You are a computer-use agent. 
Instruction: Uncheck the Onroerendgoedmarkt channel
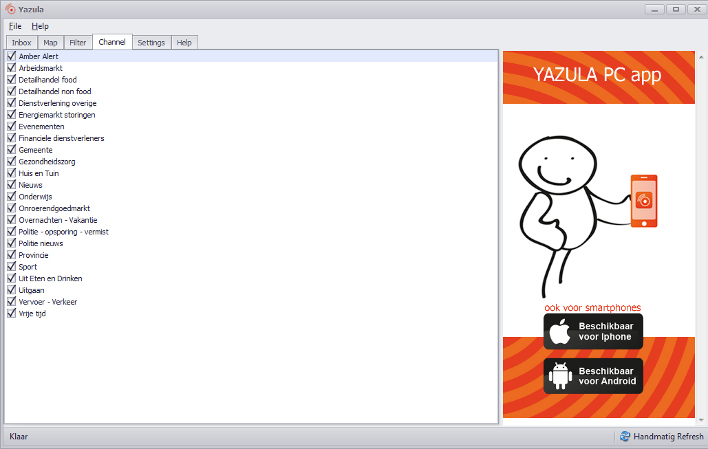pos(12,208)
